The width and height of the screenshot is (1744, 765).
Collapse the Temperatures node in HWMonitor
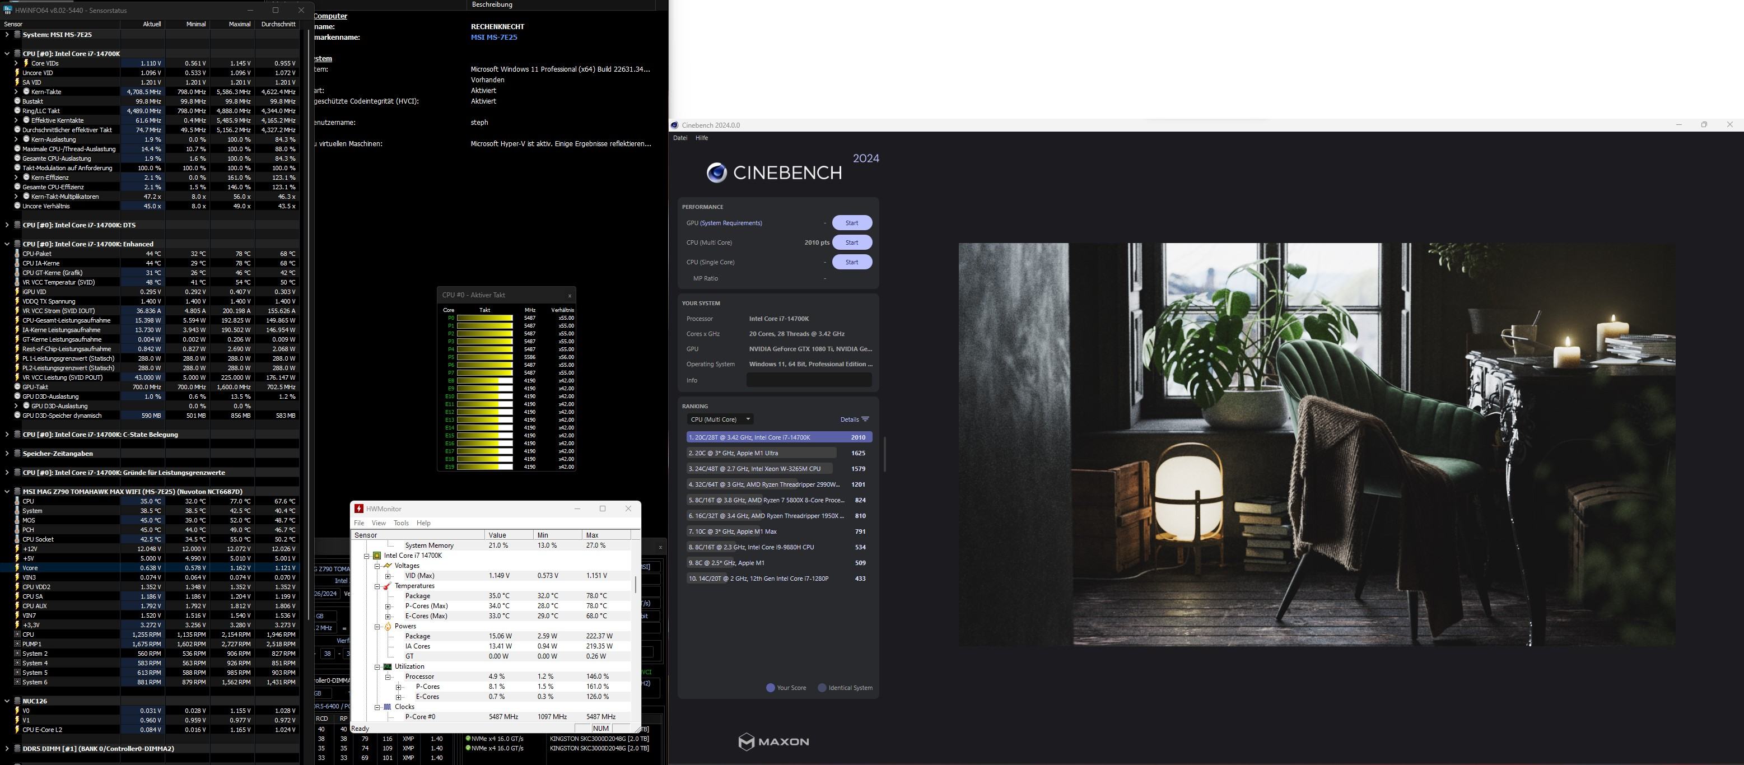point(377,586)
